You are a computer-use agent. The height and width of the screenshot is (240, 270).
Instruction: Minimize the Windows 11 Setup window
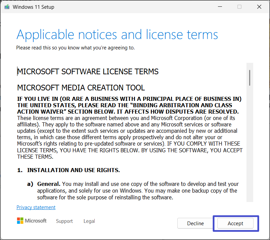click(x=220, y=7)
